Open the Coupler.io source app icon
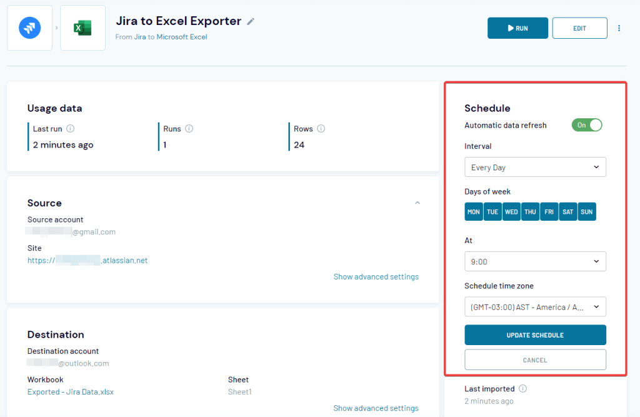The image size is (640, 417). point(29,28)
